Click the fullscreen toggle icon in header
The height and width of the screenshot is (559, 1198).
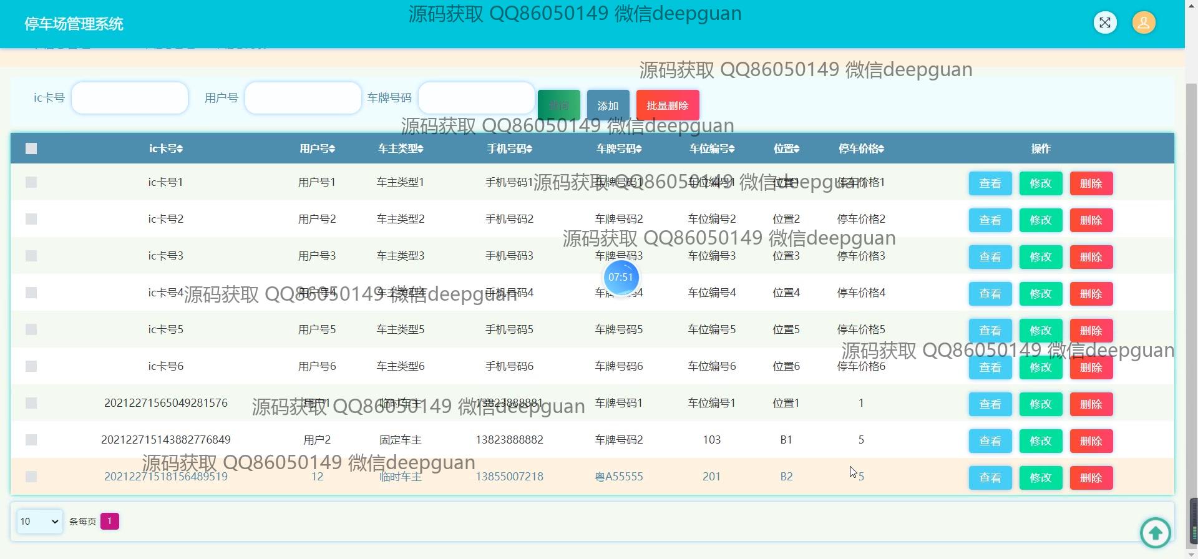click(x=1105, y=23)
